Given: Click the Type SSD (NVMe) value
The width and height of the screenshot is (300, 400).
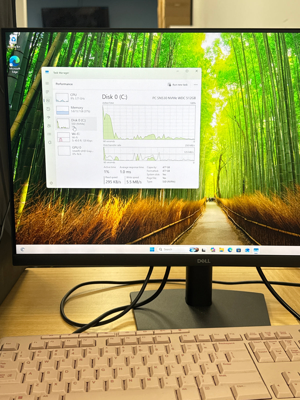Looking at the screenshot, I should (x=169, y=181).
